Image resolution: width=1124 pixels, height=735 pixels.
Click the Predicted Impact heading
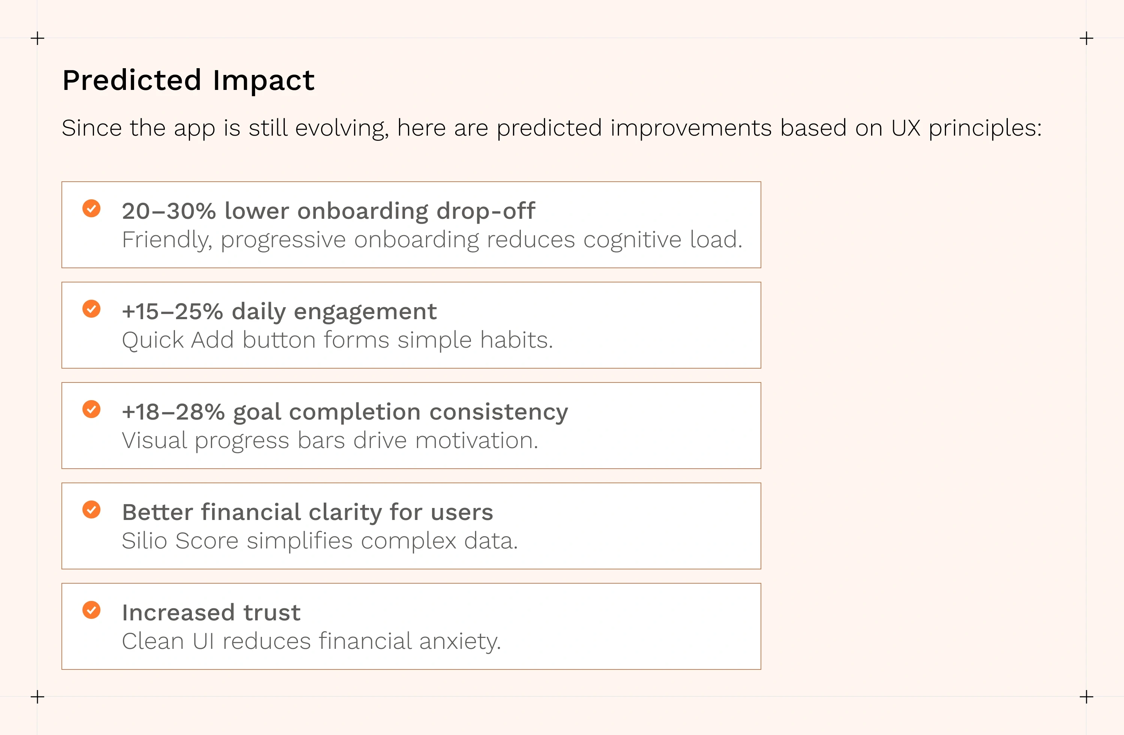(188, 80)
